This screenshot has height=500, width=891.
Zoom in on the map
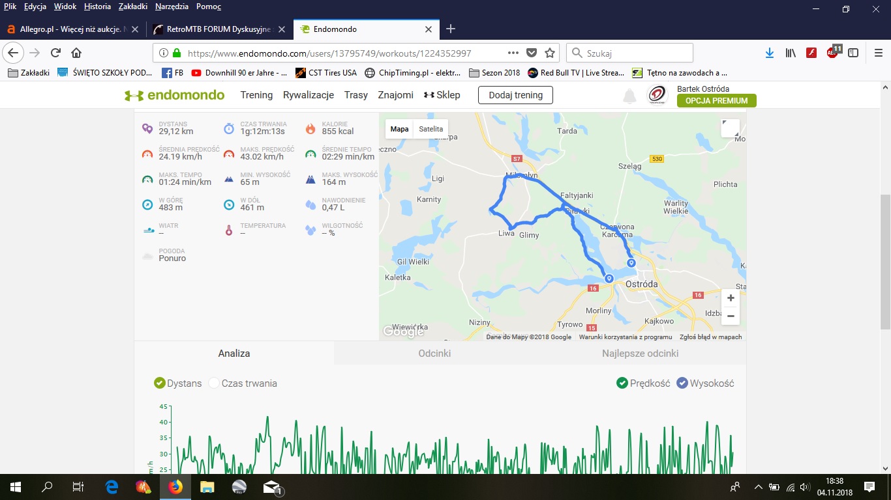click(x=731, y=298)
